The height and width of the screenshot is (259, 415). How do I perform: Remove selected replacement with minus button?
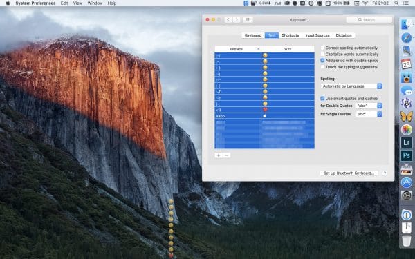click(226, 155)
